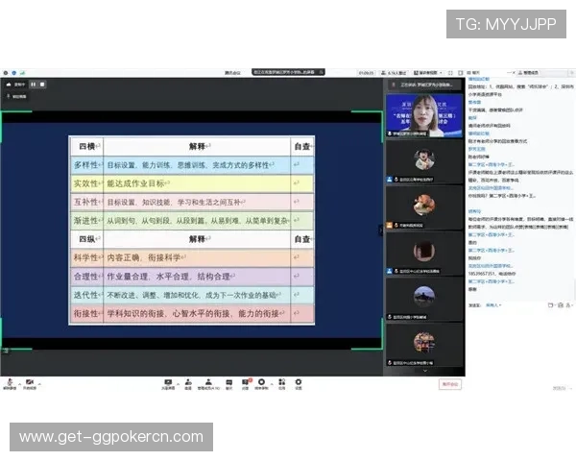The image size is (576, 461).
Task: Pause the recording with pause button
Action: (x=34, y=85)
